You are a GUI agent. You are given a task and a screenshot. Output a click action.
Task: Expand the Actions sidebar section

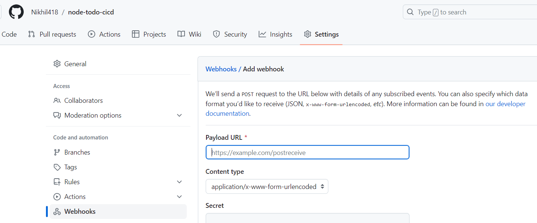[x=179, y=197]
